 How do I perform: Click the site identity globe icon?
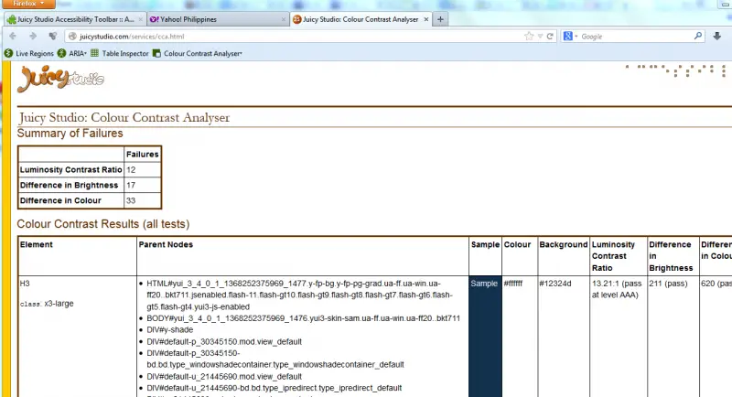72,36
